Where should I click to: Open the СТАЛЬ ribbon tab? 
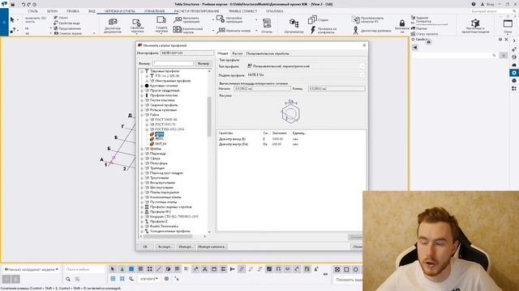pos(32,11)
